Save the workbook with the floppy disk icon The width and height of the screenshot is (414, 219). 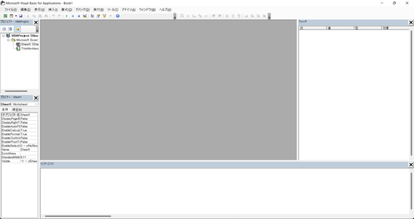21,16
